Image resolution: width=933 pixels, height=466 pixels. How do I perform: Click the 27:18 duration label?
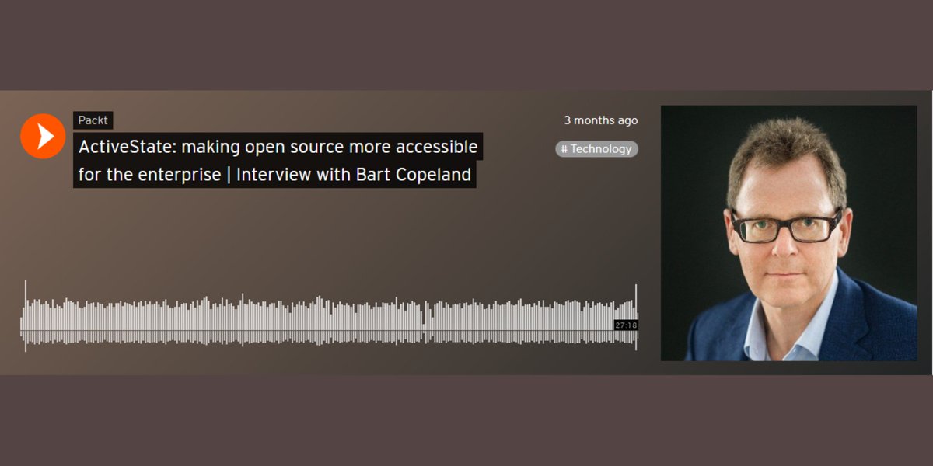pos(626,325)
